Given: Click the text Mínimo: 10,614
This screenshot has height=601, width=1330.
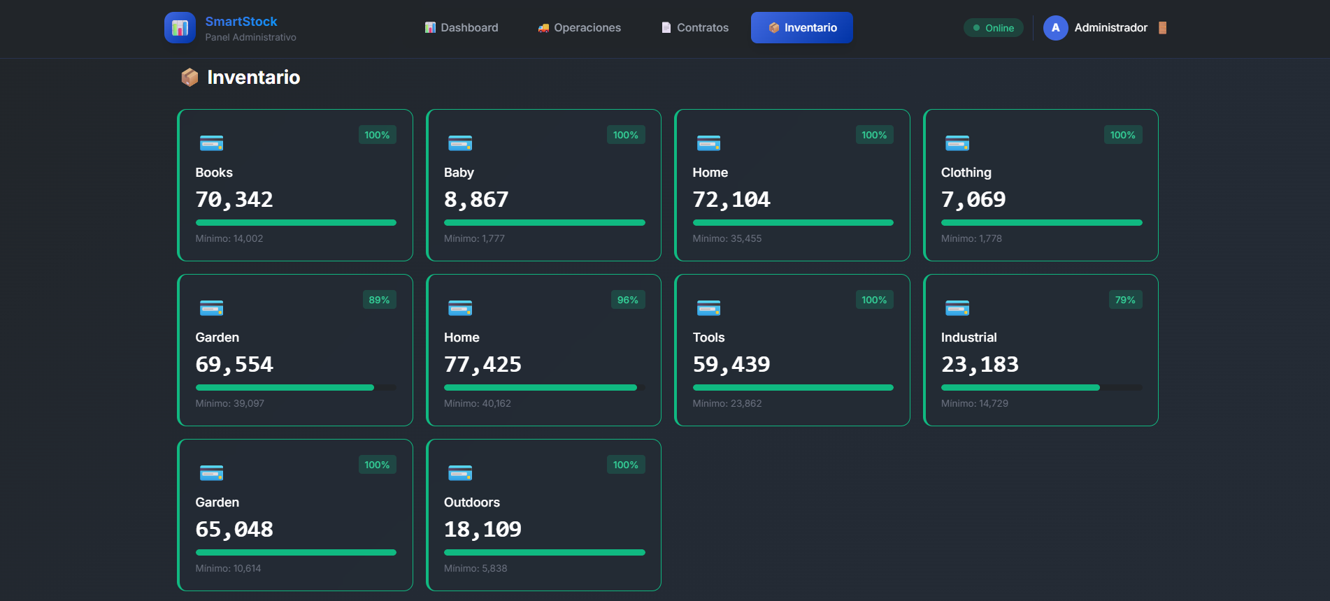Looking at the screenshot, I should 228,569.
